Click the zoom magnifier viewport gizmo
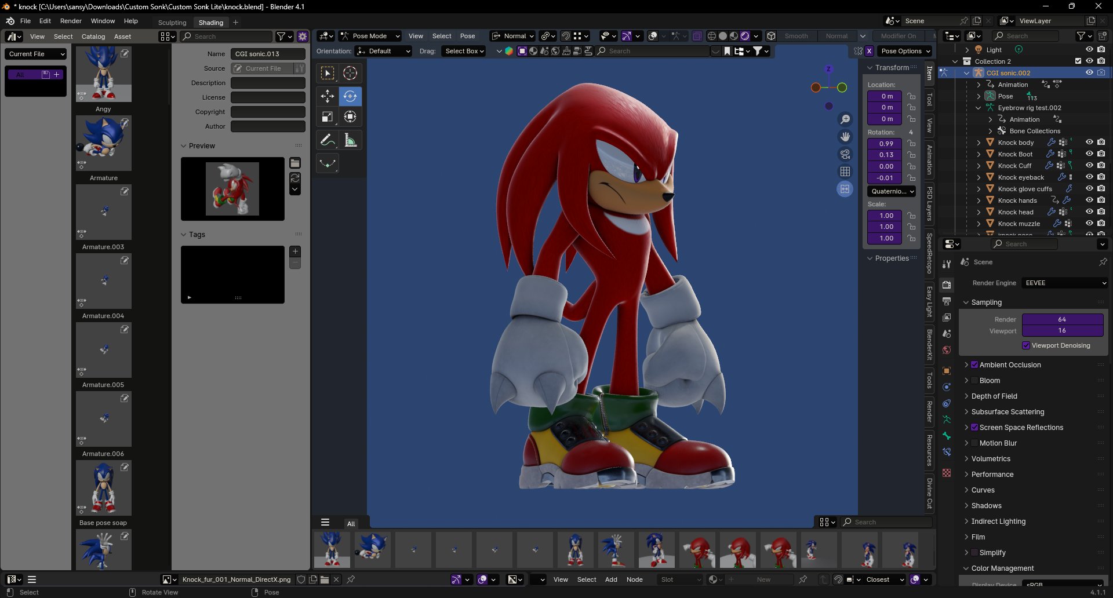The width and height of the screenshot is (1113, 598). point(845,119)
